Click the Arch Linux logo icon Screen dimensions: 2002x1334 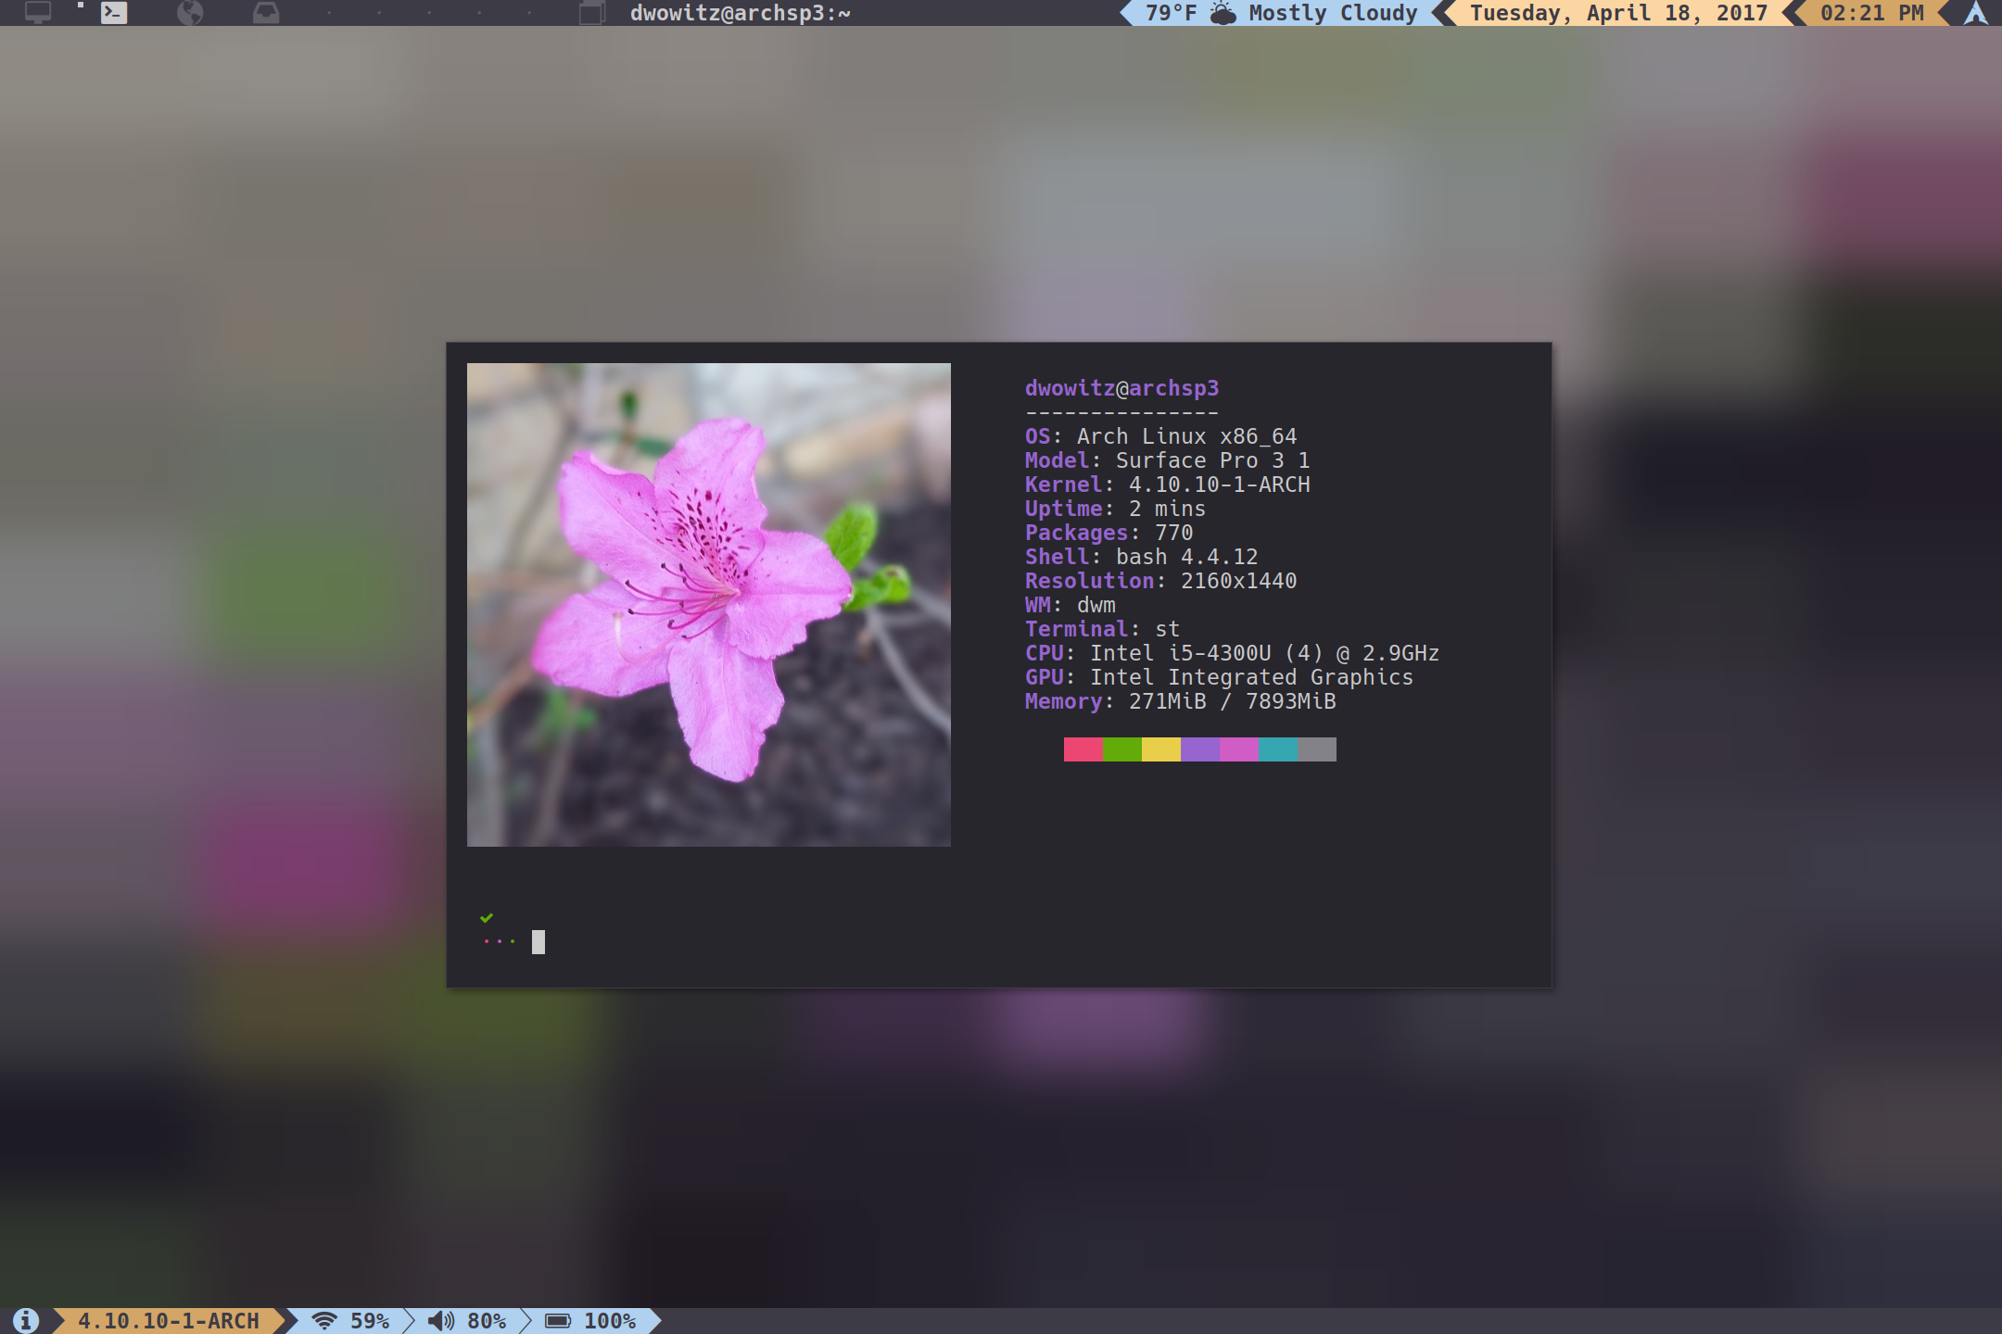pyautogui.click(x=1976, y=13)
